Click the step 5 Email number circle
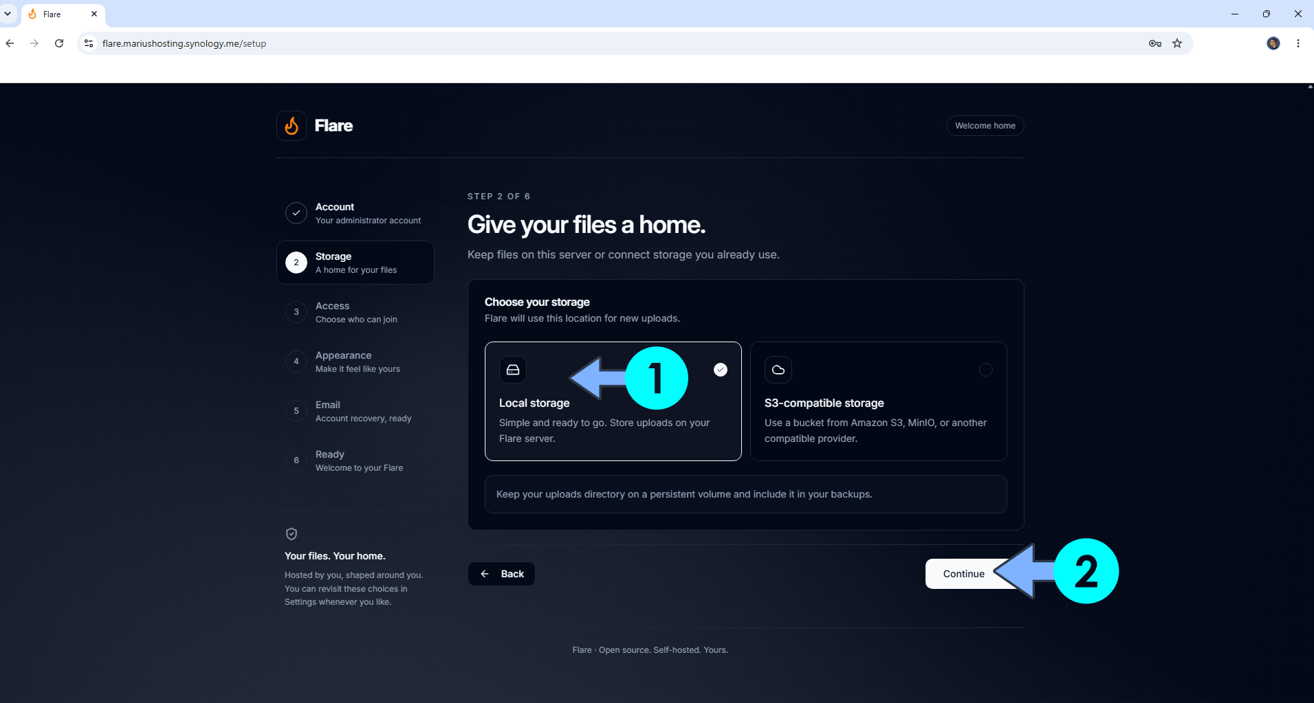 (296, 411)
